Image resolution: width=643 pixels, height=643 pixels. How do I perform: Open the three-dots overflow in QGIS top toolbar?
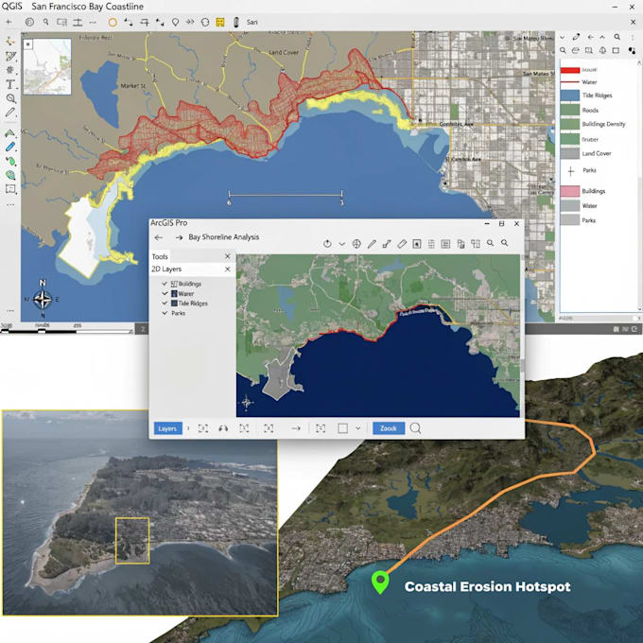click(x=93, y=22)
